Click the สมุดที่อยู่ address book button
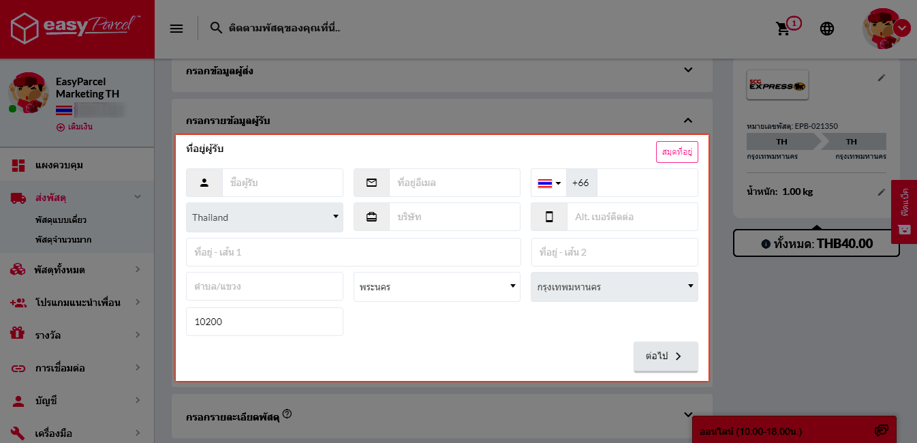The width and height of the screenshot is (917, 443). [677, 152]
